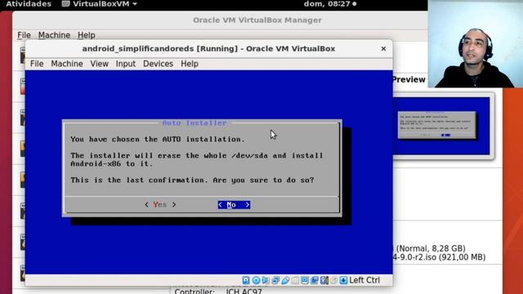Choose No in the Auto Installer dialog
523x294 pixels.
click(234, 205)
